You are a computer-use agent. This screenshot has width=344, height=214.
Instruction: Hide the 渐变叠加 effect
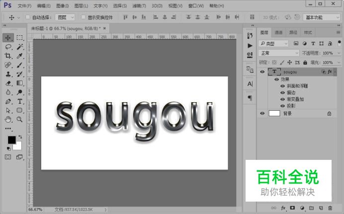coord(282,99)
